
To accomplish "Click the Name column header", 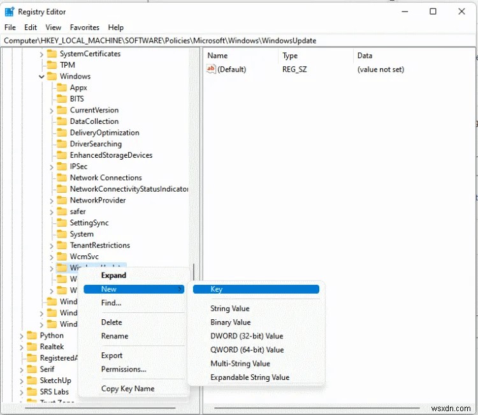I will (x=241, y=56).
